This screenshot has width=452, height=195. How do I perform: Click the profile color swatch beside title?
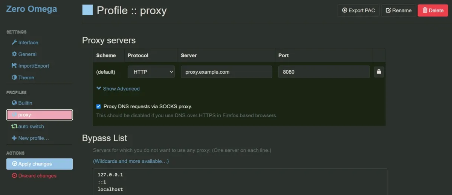(87, 10)
